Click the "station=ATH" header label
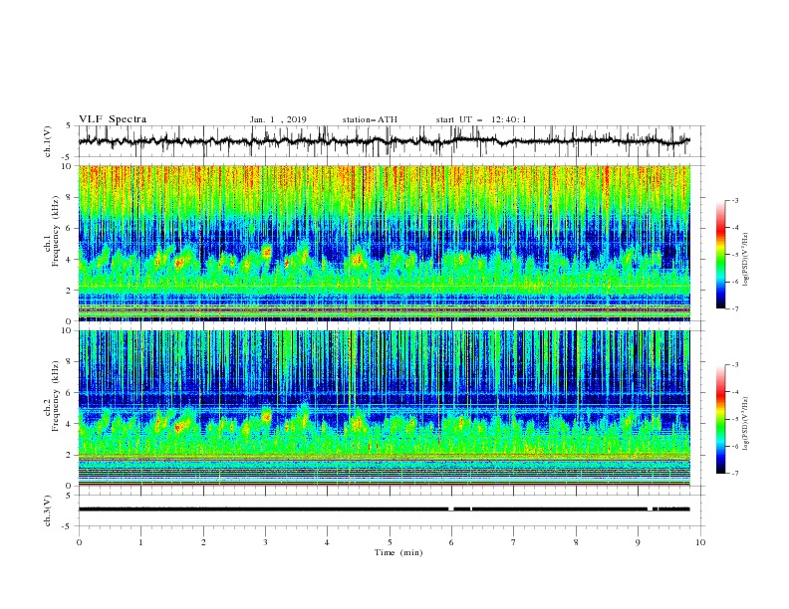The height and width of the screenshot is (609, 789). click(370, 119)
